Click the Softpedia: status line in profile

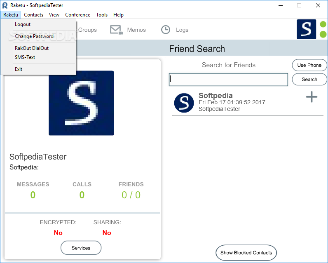24,167
